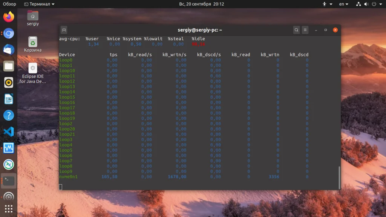Open Thunderbird mail in the dock
This screenshot has height=217, width=386.
pos(9,49)
